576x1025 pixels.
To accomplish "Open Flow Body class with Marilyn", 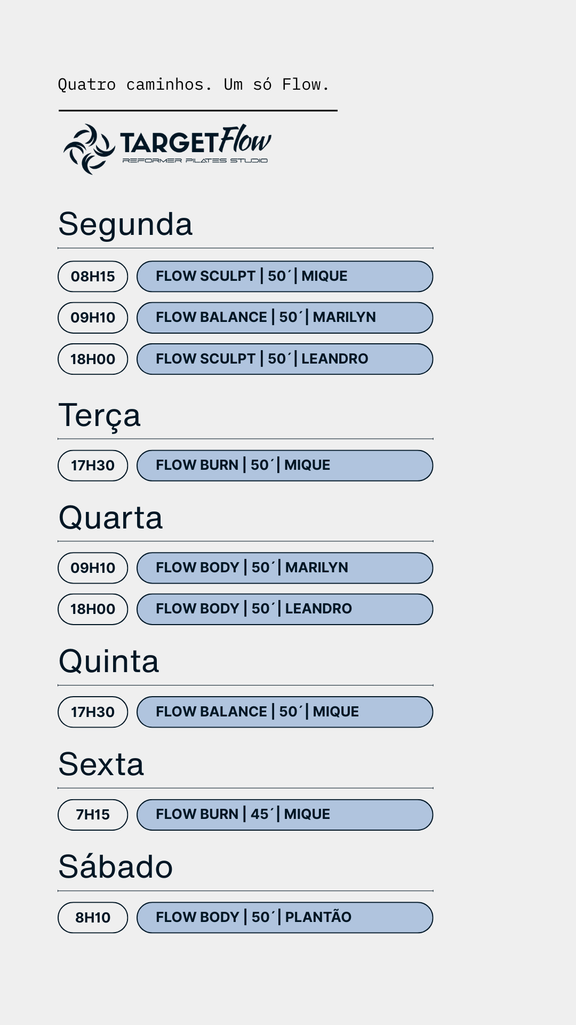I will tap(284, 568).
